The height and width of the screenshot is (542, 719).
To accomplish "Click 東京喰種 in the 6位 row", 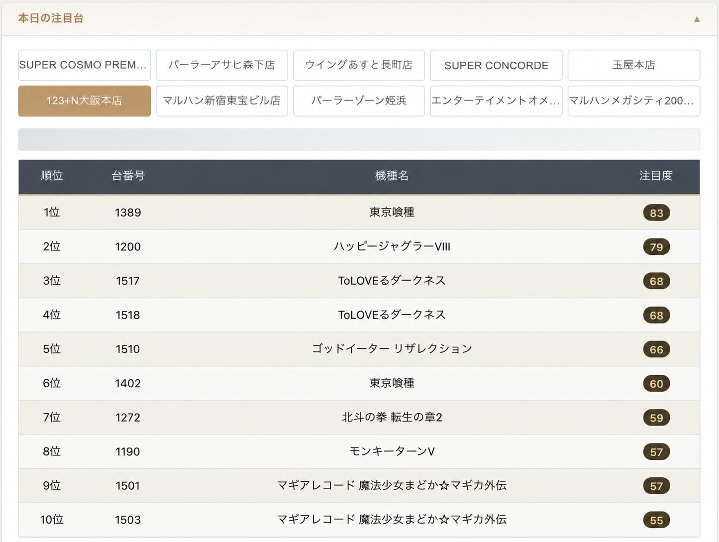I will 392,383.
